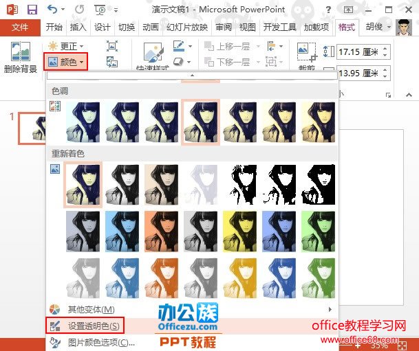Click the compress pictures icon
This screenshot has height=351, width=419.
(112, 46)
